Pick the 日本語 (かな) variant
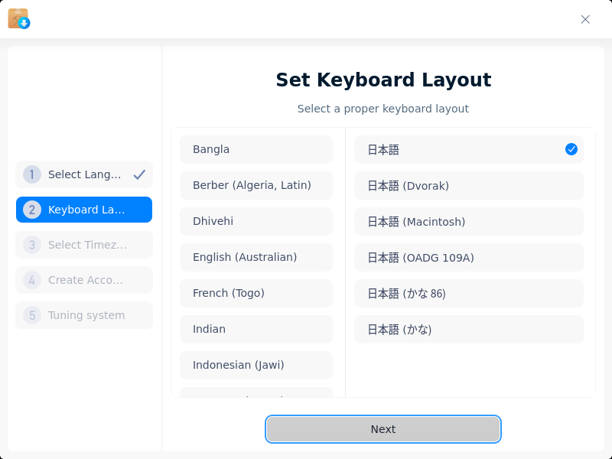This screenshot has height=459, width=612. click(x=468, y=329)
